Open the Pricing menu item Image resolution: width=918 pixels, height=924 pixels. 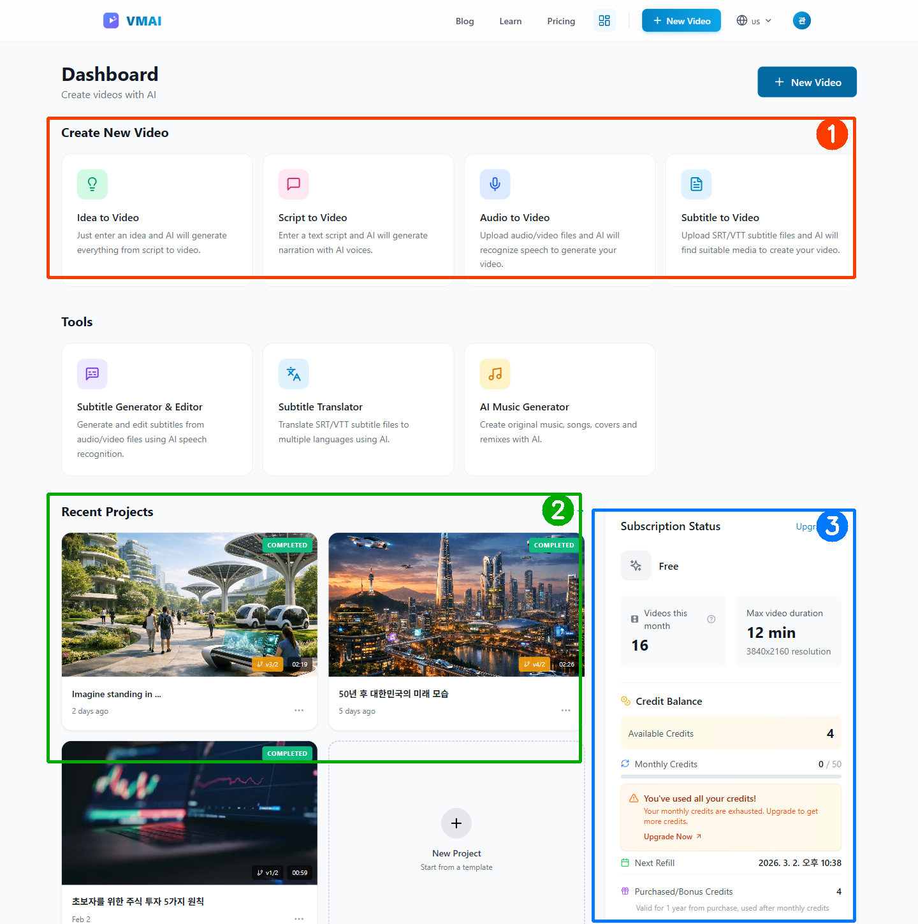tap(561, 21)
